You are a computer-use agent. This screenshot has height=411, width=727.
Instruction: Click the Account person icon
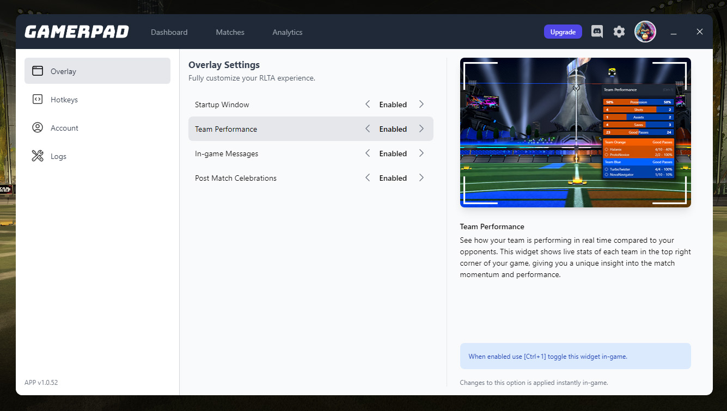pyautogui.click(x=38, y=127)
